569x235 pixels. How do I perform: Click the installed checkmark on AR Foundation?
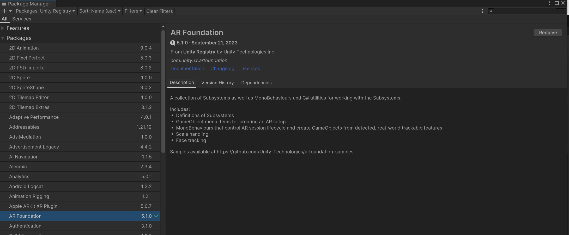156,216
